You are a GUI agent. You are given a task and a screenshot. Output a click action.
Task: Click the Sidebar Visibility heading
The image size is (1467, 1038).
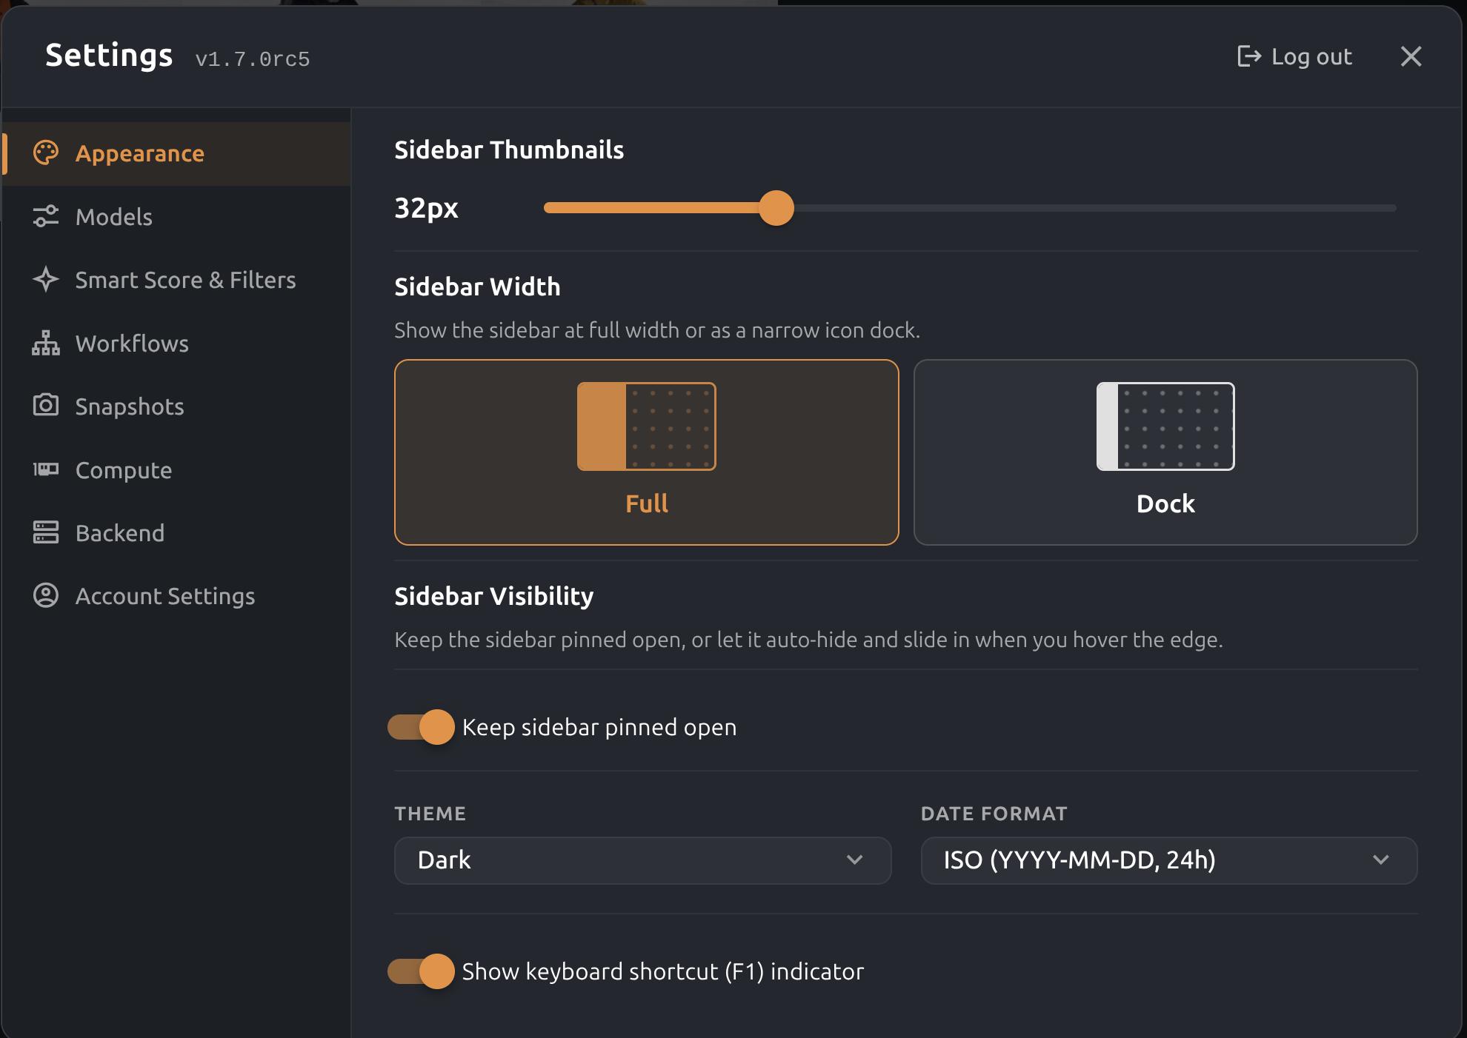click(494, 596)
